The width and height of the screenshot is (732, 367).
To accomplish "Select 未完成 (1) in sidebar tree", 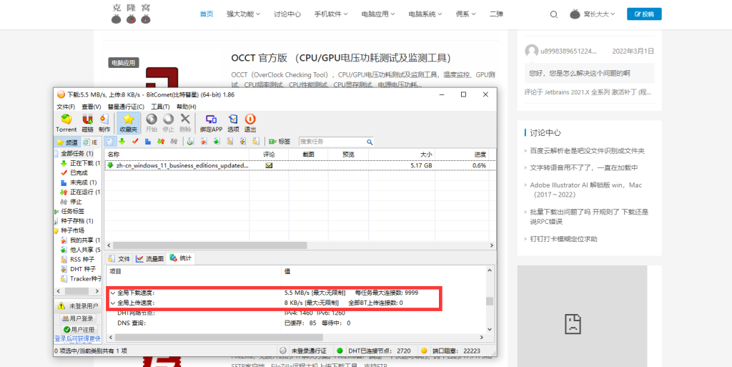I will tap(83, 182).
